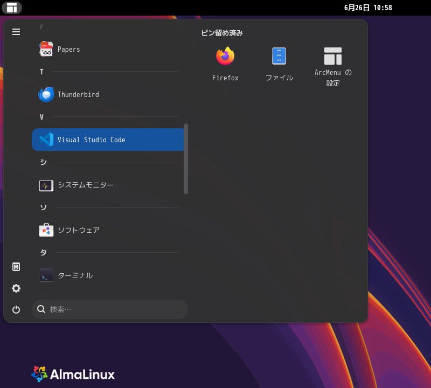Click the V section header letter
The image size is (431, 388).
click(x=41, y=117)
